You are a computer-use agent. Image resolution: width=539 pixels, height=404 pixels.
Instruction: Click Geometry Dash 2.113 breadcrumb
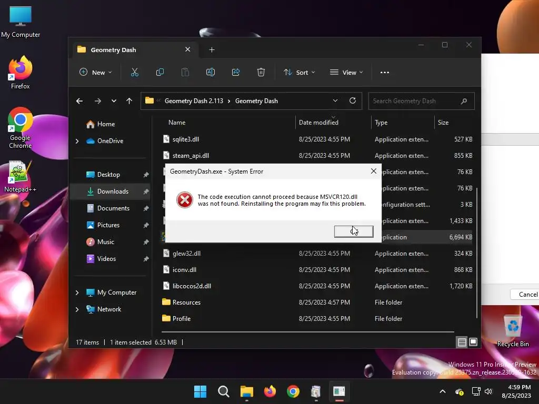coord(194,101)
